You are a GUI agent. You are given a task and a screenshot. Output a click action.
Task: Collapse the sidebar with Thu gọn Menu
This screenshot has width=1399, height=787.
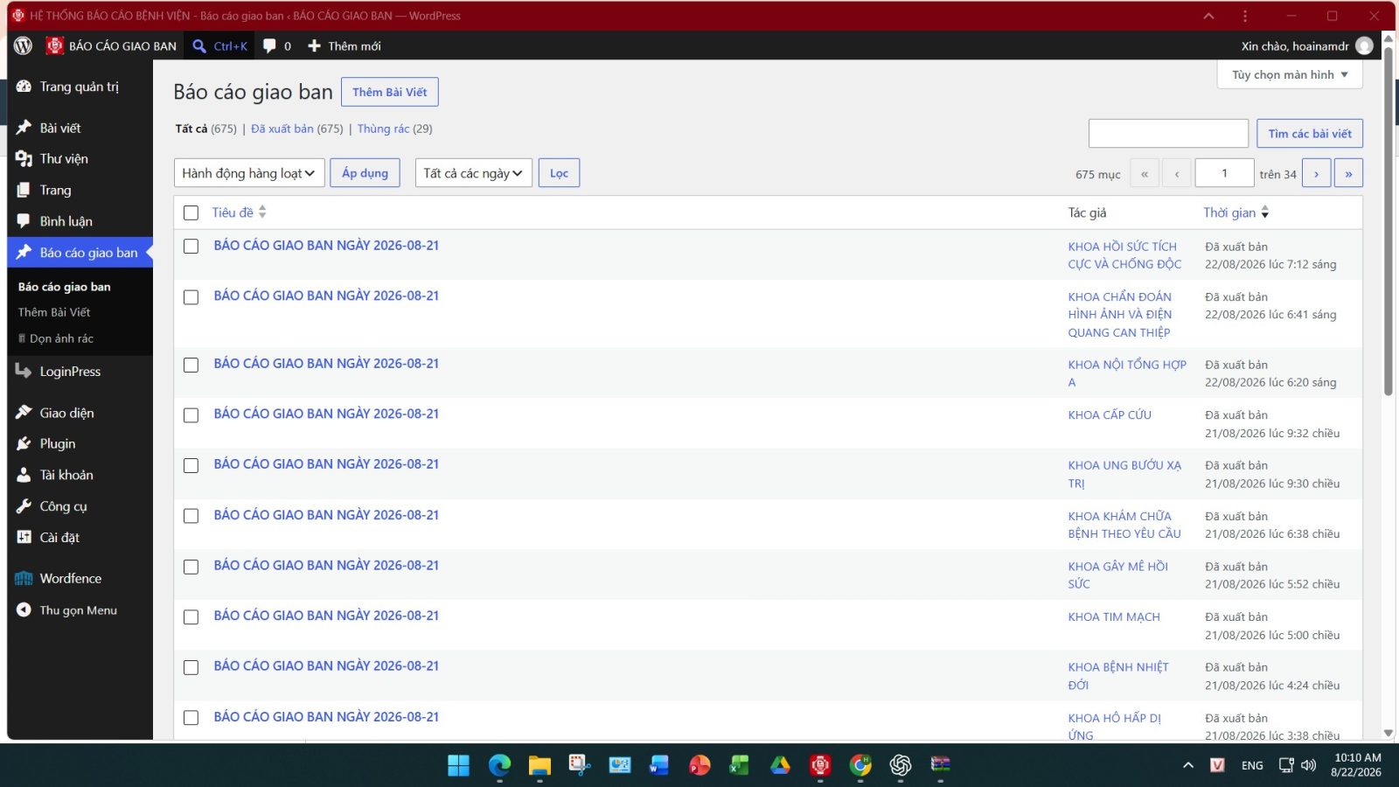coord(80,610)
